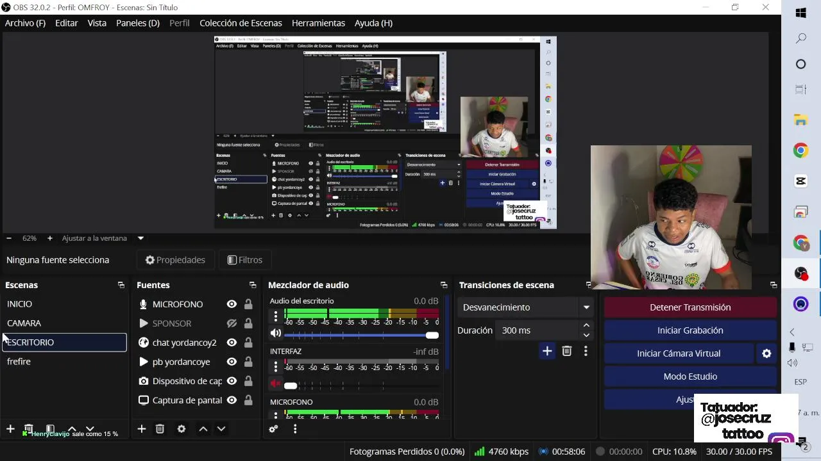Move the selected source down
The height and width of the screenshot is (461, 821).
tap(221, 429)
